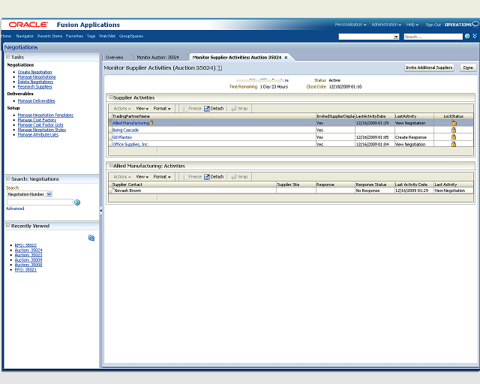This screenshot has width=480, height=384.
Task: Open View menu in Supplier Activities toolbar
Action: [x=142, y=109]
